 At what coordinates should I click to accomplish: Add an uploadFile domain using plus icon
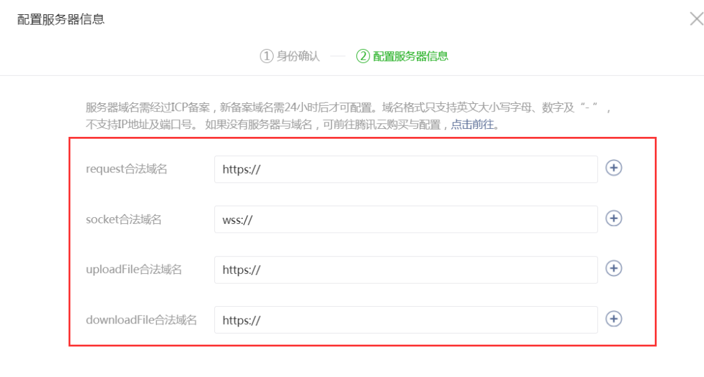(x=614, y=268)
